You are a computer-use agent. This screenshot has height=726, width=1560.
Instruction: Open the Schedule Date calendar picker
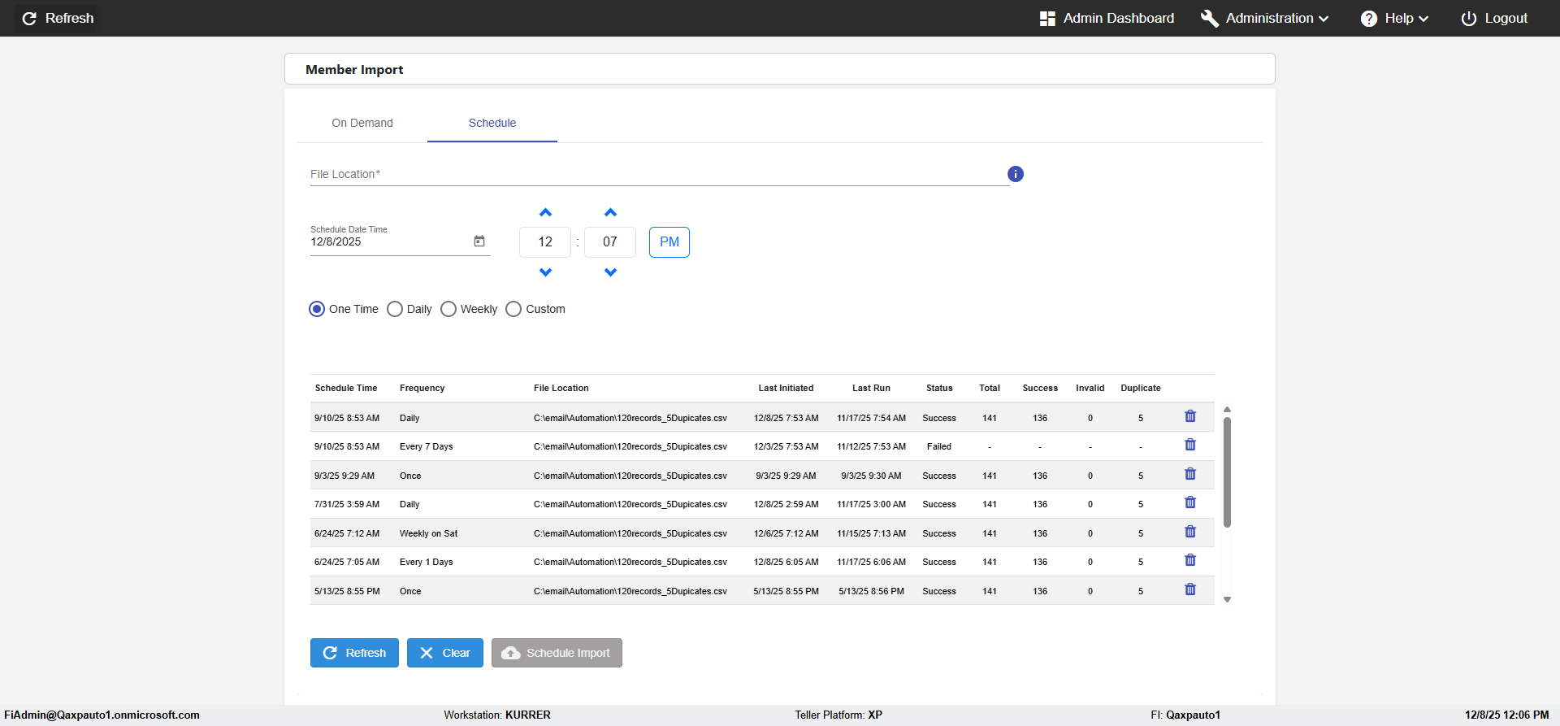479,241
